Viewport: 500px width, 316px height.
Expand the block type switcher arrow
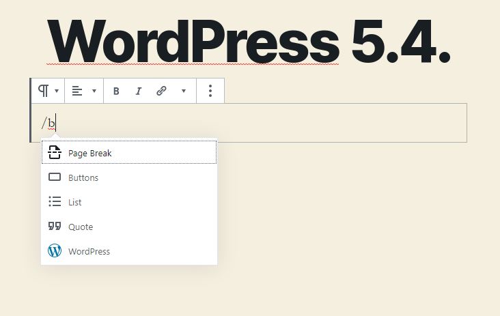57,91
